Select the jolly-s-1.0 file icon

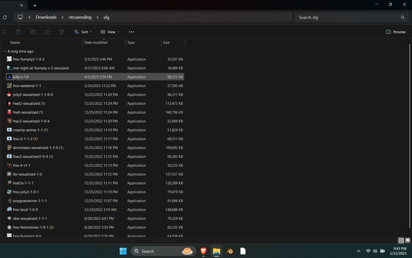(9, 77)
